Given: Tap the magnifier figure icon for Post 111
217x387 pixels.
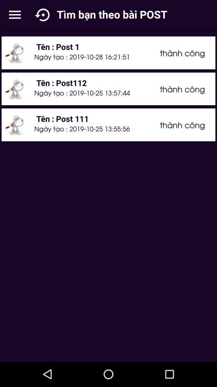Looking at the screenshot, I should [x=15, y=125].
